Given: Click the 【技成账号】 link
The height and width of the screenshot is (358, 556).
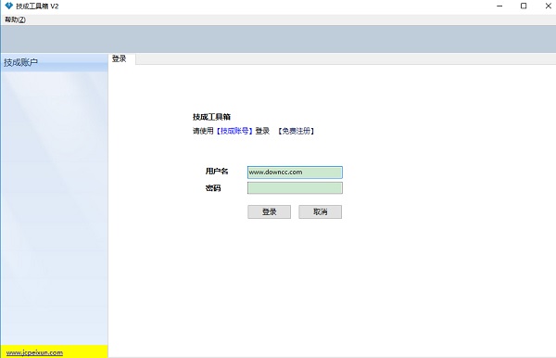Looking at the screenshot, I should 234,131.
